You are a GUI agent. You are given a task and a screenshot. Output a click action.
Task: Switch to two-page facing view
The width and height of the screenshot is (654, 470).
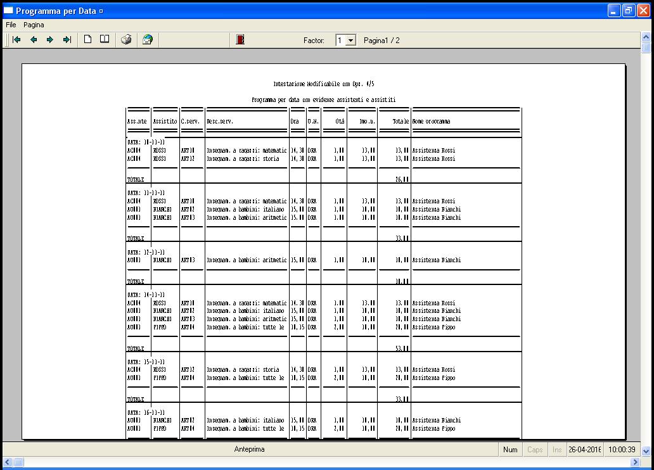[105, 39]
